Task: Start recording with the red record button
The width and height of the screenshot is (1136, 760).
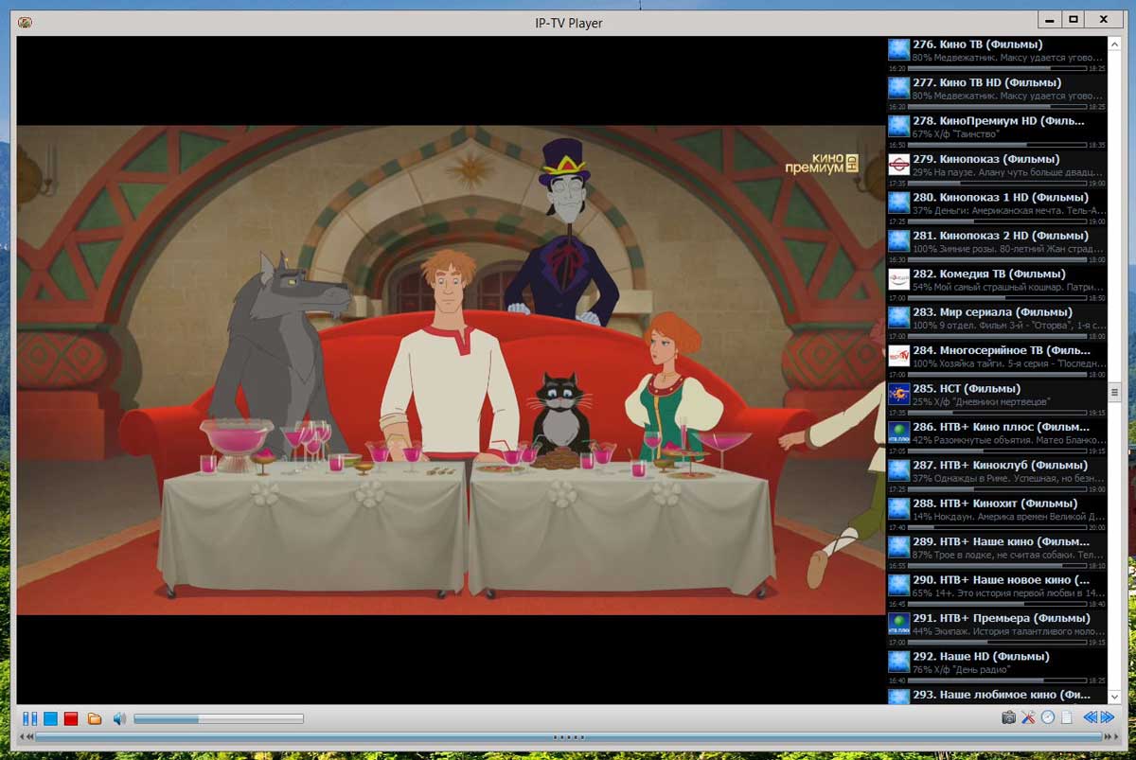Action: [71, 719]
